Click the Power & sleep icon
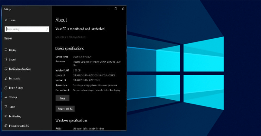The height and width of the screenshot is (136, 261). pyautogui.click(x=6, y=88)
